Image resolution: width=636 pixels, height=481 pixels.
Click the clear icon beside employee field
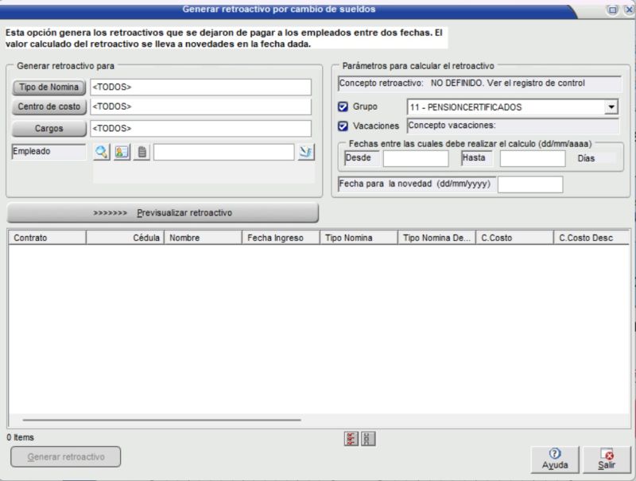click(305, 153)
